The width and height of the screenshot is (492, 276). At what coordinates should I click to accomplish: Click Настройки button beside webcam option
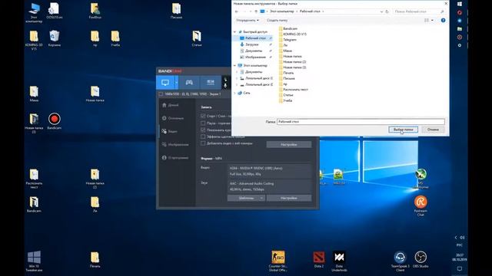coord(289,145)
